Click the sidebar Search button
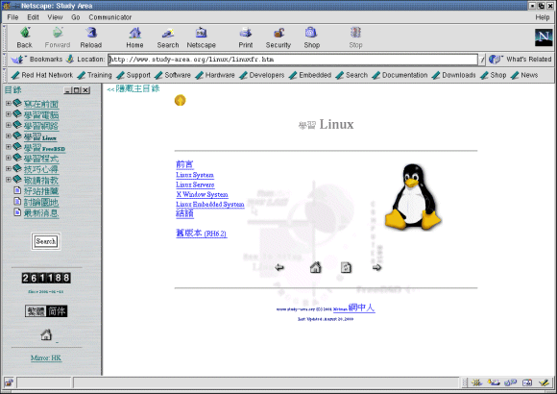Screen dimensions: 557x394 46,241
